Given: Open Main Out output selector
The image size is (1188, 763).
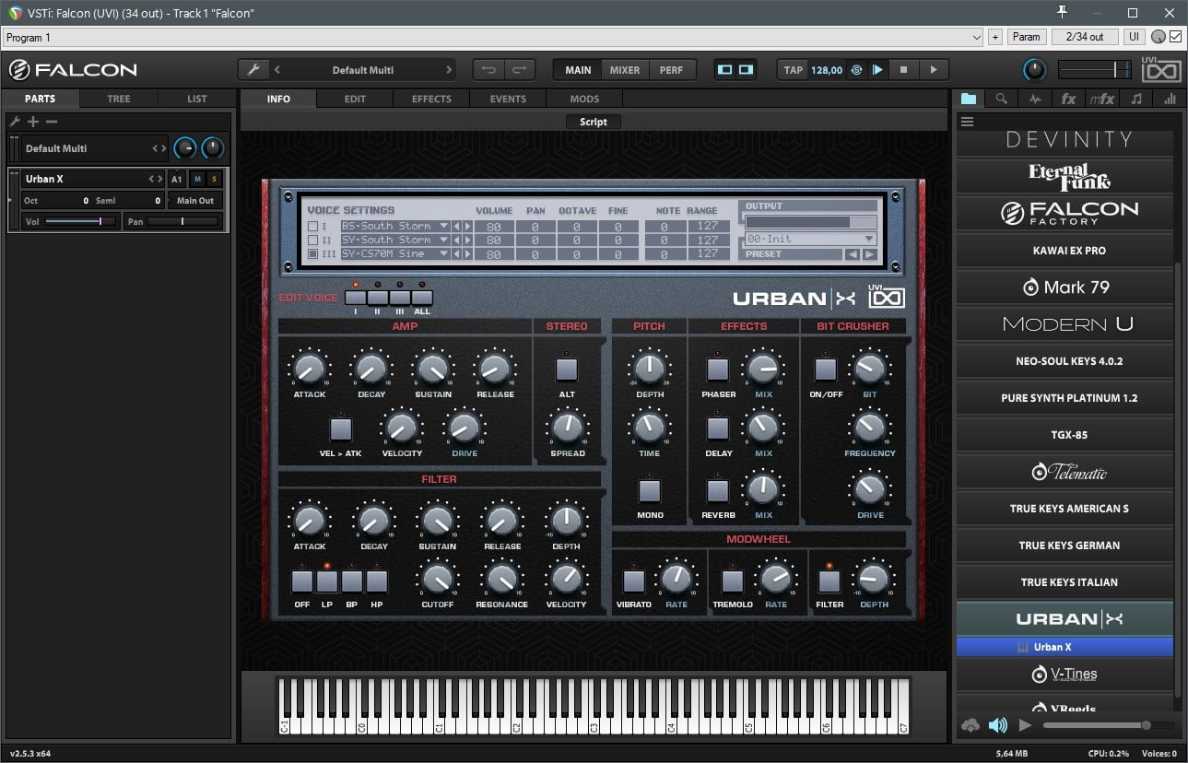Looking at the screenshot, I should (195, 200).
